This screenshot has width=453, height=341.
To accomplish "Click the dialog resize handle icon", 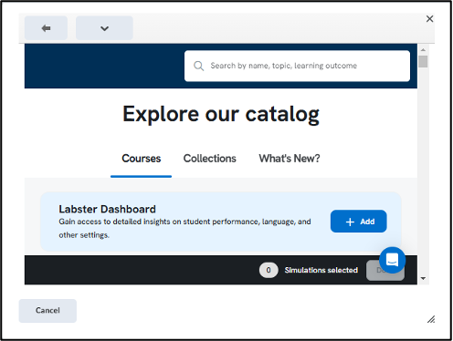I will (x=431, y=319).
